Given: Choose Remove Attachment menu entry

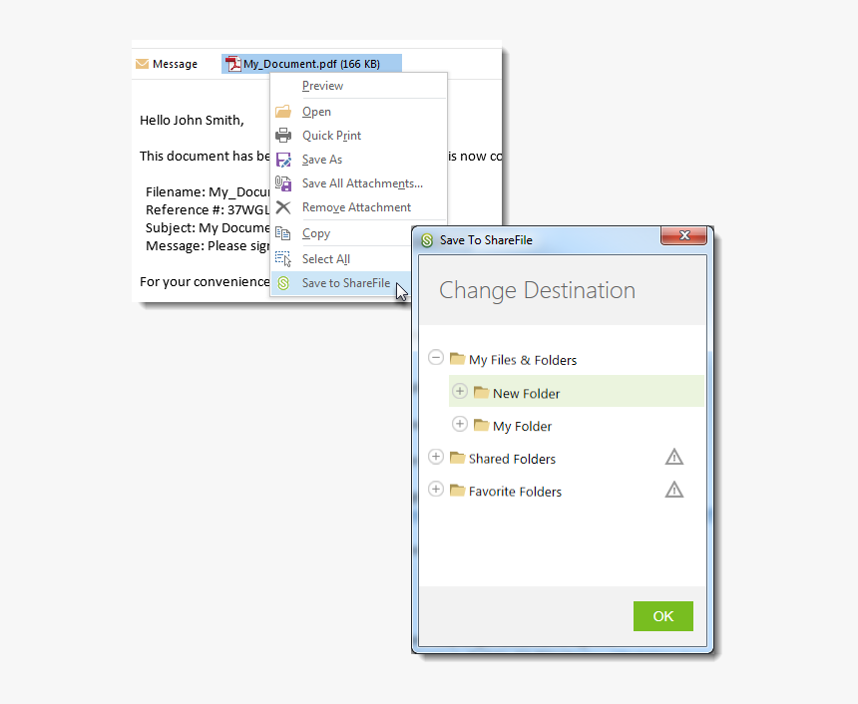Looking at the screenshot, I should pos(358,207).
